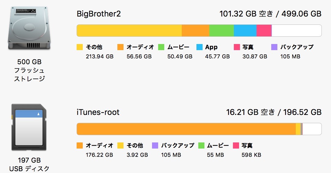The width and height of the screenshot is (331, 173).
Task: Click blue App legend swatch
Action: click(200, 47)
